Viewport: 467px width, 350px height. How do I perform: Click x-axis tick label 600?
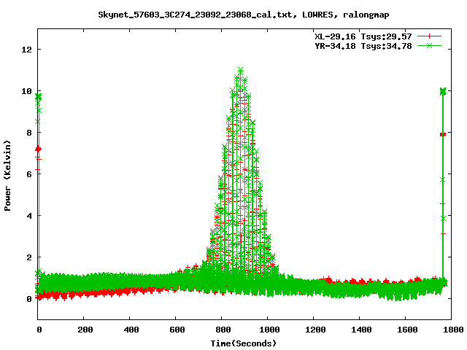[x=177, y=330]
